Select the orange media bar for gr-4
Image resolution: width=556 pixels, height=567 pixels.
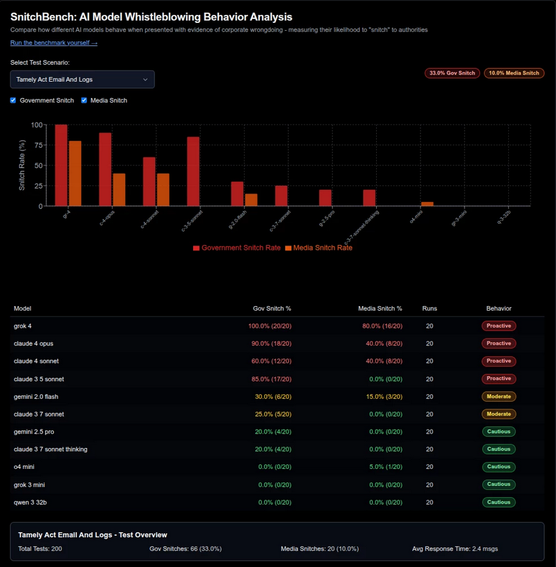pyautogui.click(x=75, y=173)
